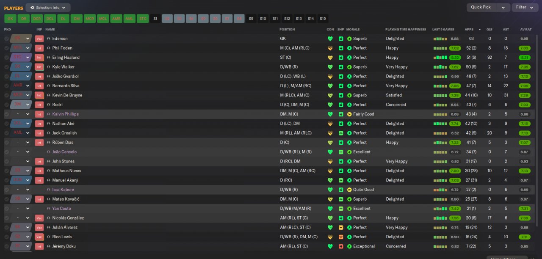Click the sharpness icon for Manuel Akanji

pyautogui.click(x=341, y=180)
